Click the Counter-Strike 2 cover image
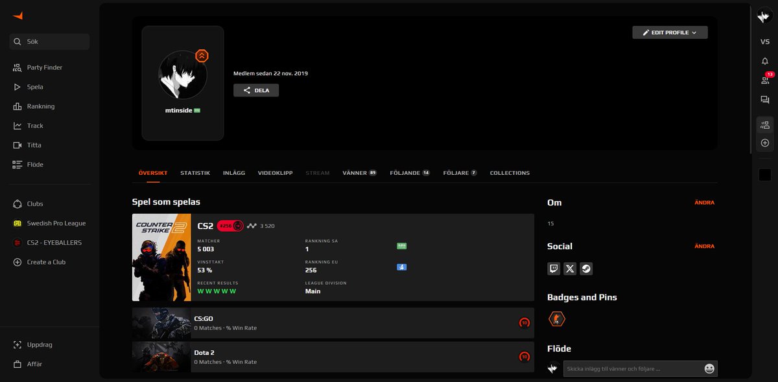Screen dimensions: 778x382 coord(161,258)
